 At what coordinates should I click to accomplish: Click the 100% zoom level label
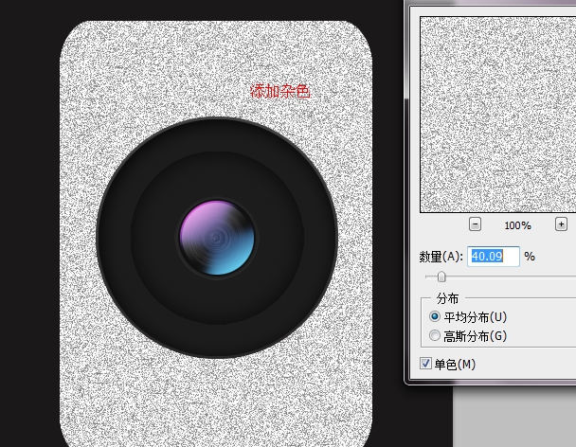tap(517, 225)
